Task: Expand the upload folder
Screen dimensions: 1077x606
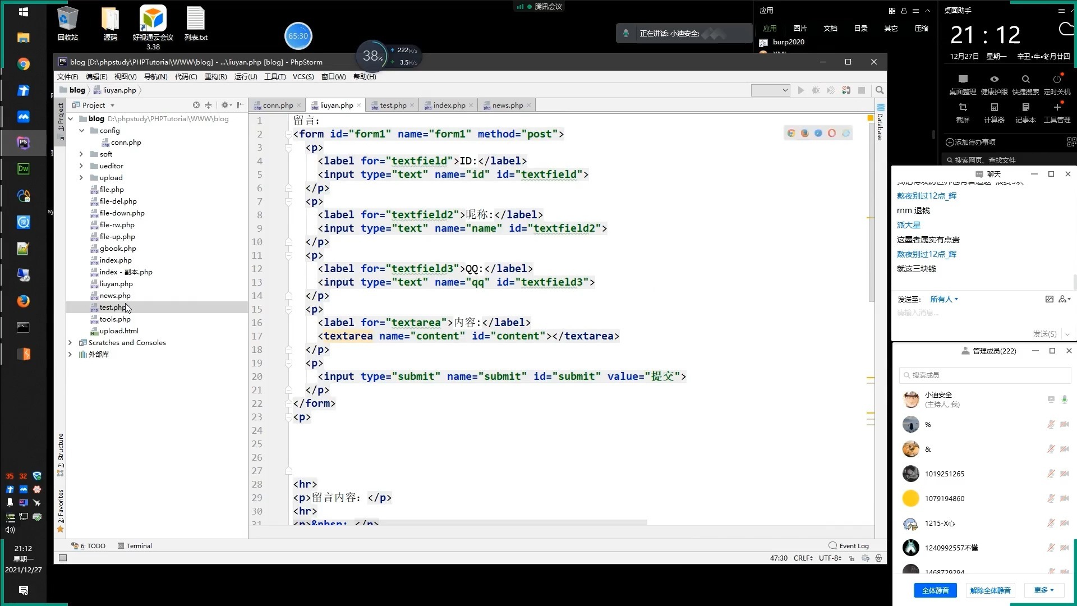Action: click(x=81, y=177)
